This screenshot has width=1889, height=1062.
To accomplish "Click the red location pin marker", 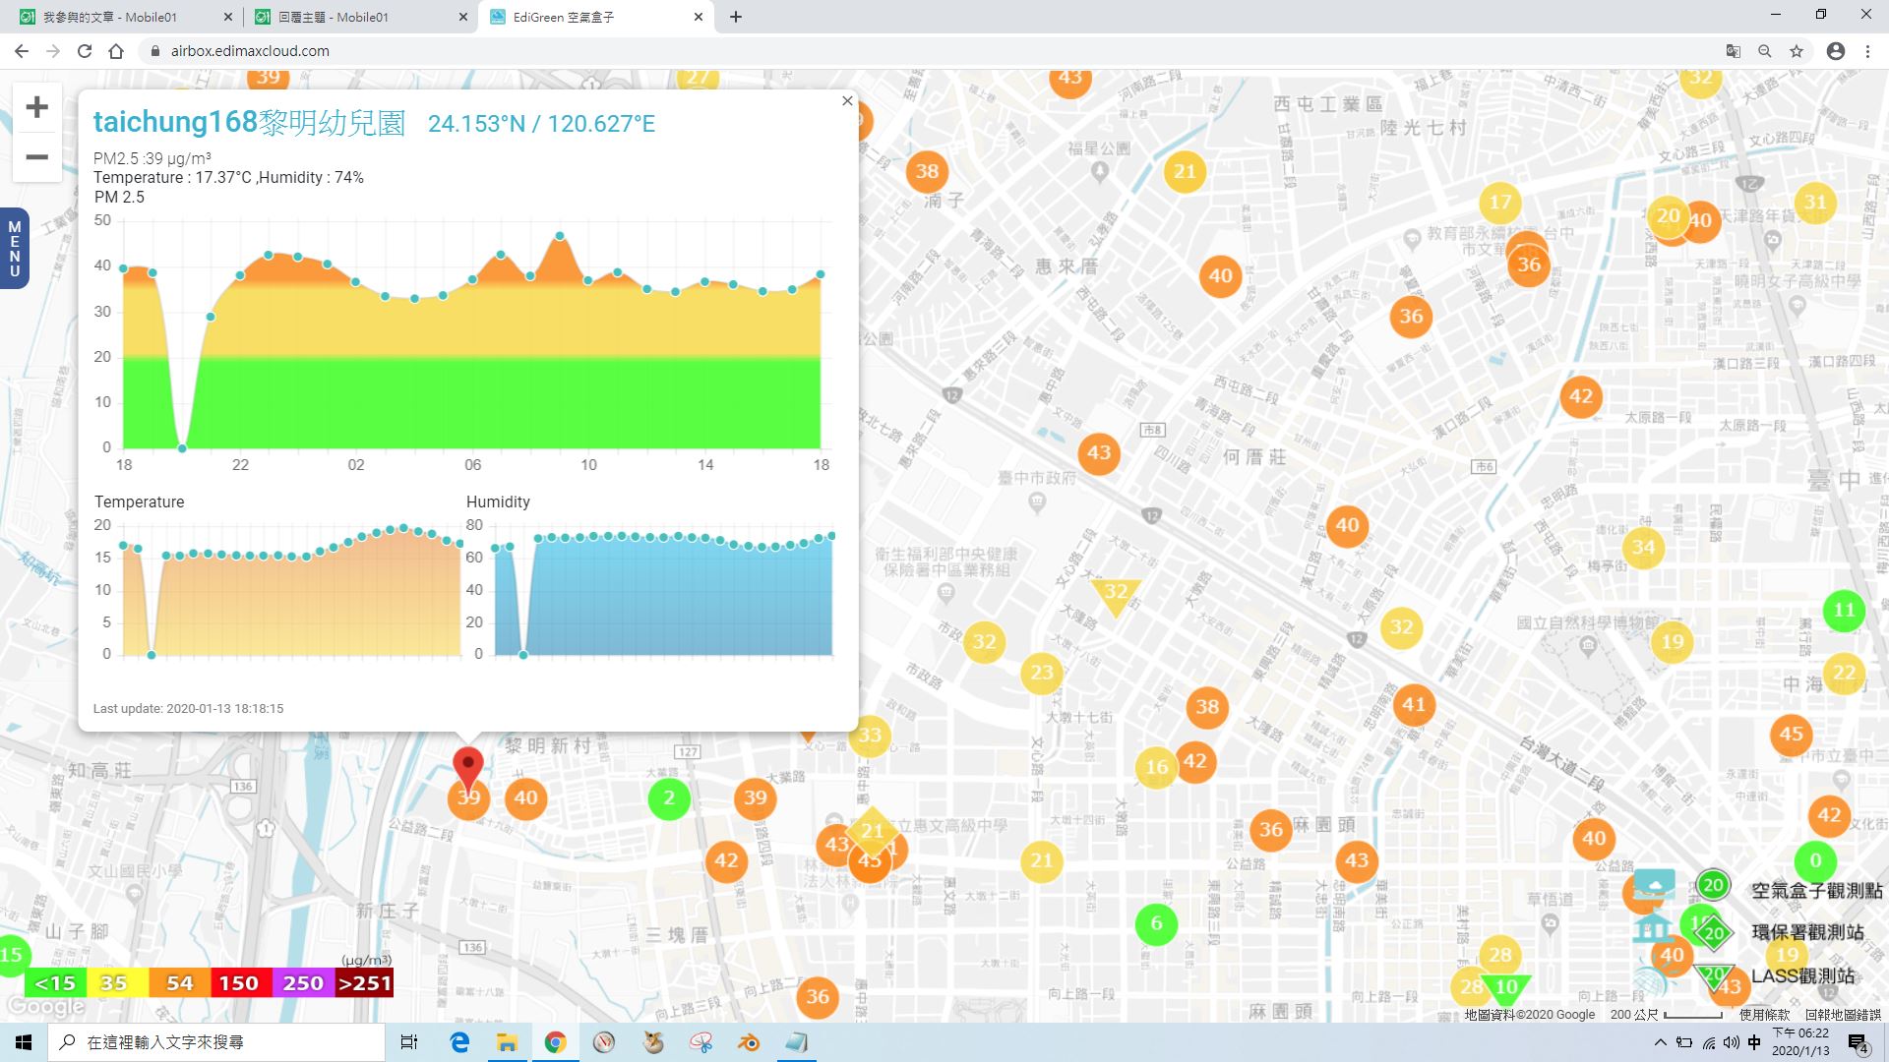I will [x=468, y=767].
